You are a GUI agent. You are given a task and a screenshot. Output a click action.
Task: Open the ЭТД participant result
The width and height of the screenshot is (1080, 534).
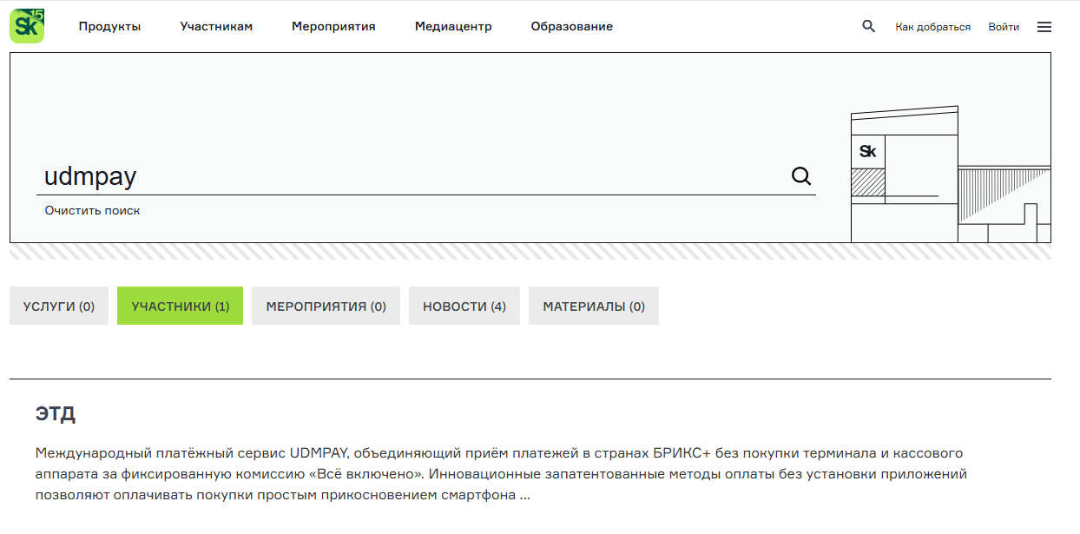click(56, 414)
